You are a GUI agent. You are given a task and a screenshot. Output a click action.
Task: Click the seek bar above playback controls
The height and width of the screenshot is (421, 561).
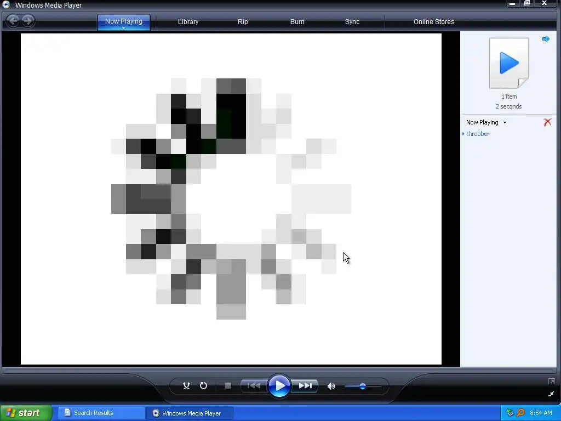pyautogui.click(x=279, y=370)
